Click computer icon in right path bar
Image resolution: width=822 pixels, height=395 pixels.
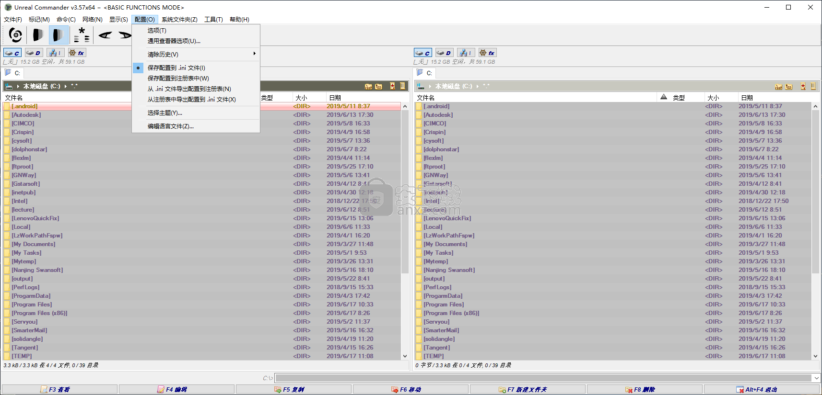[x=421, y=86]
